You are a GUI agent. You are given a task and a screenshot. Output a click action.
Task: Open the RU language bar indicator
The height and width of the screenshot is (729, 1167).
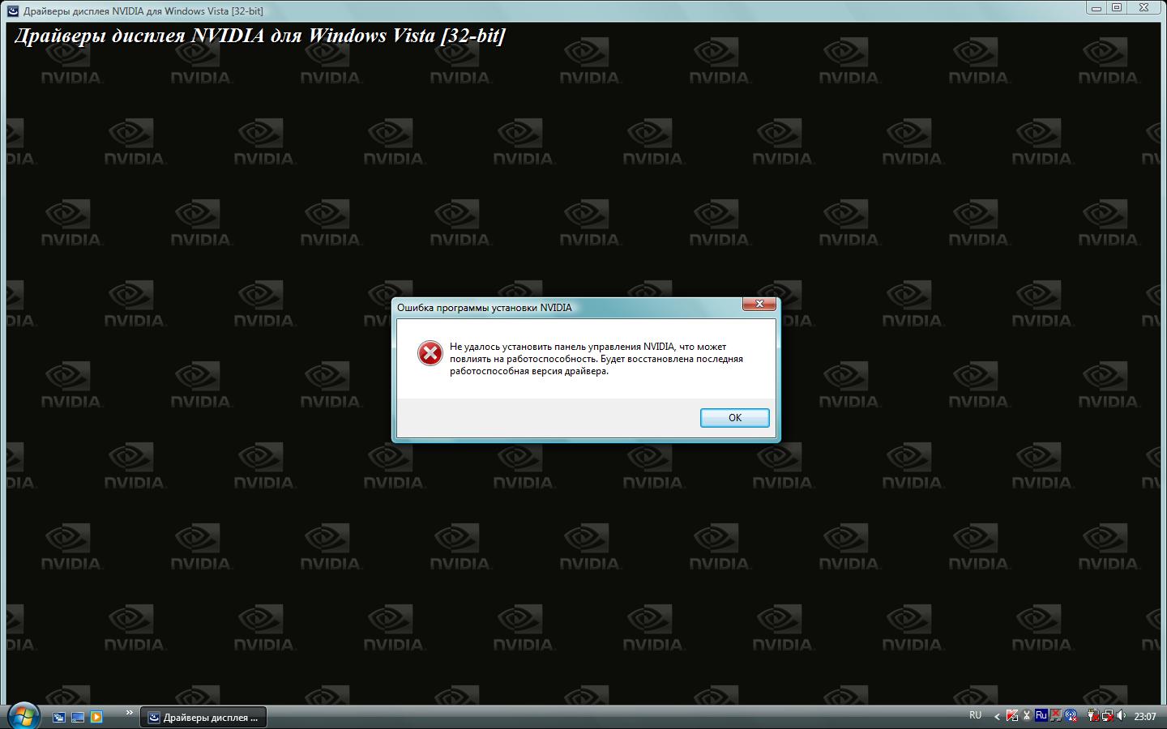[x=975, y=715]
